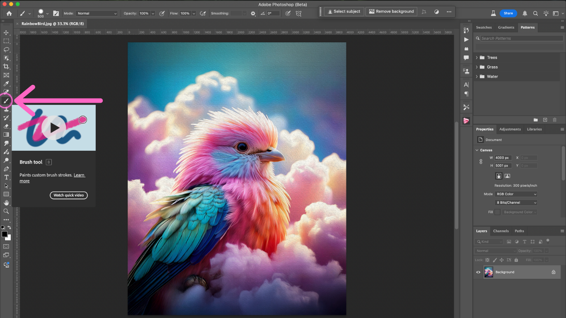
Task: Select the Hand tool
Action: [6, 203]
